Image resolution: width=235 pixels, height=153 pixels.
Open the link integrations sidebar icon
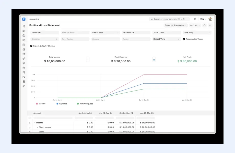(24, 86)
